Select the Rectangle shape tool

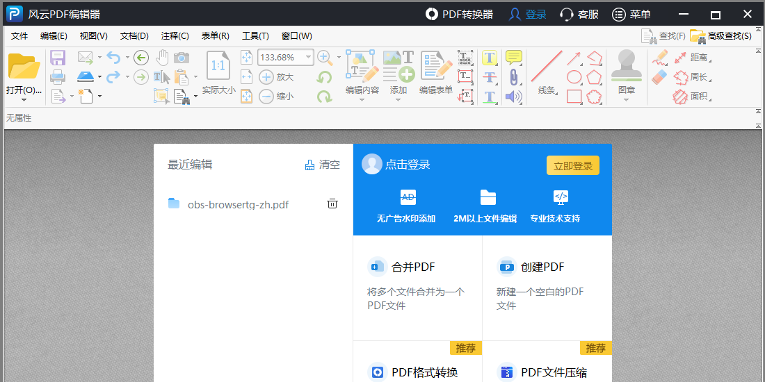pyautogui.click(x=574, y=97)
